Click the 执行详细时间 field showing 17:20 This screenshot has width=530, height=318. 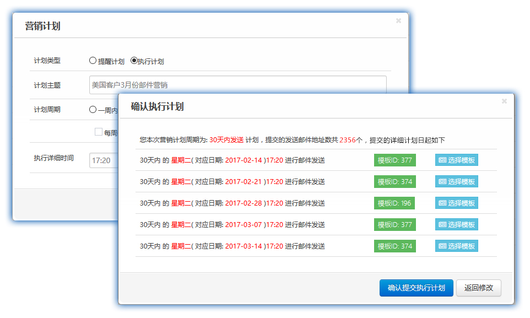pyautogui.click(x=104, y=160)
